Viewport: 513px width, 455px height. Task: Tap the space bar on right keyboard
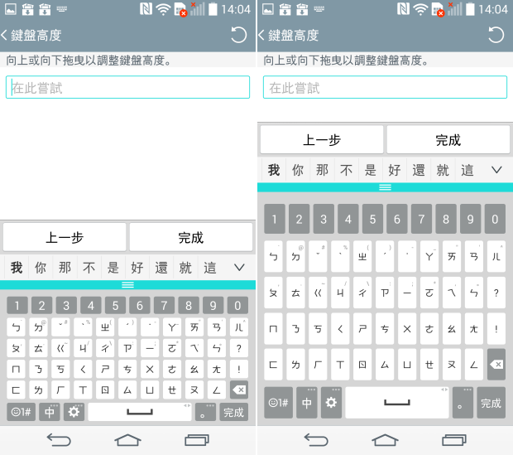(x=397, y=402)
